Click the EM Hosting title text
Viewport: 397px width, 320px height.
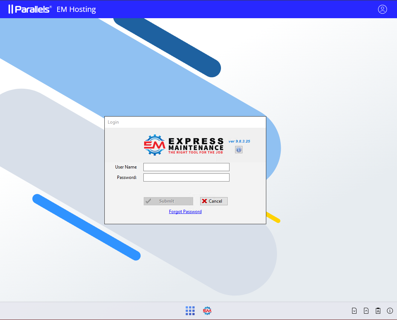pos(76,9)
